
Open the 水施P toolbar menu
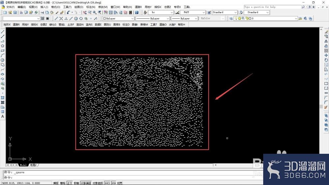click(172, 25)
